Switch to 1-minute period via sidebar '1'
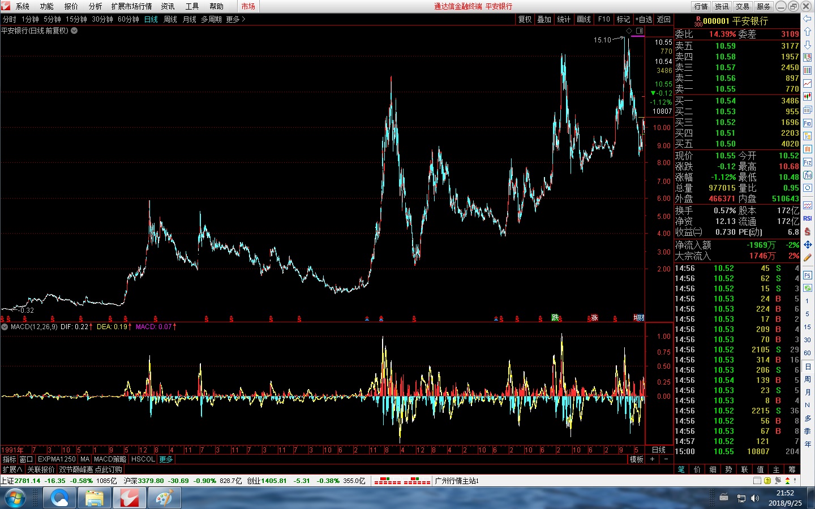815x509 pixels. (808, 301)
